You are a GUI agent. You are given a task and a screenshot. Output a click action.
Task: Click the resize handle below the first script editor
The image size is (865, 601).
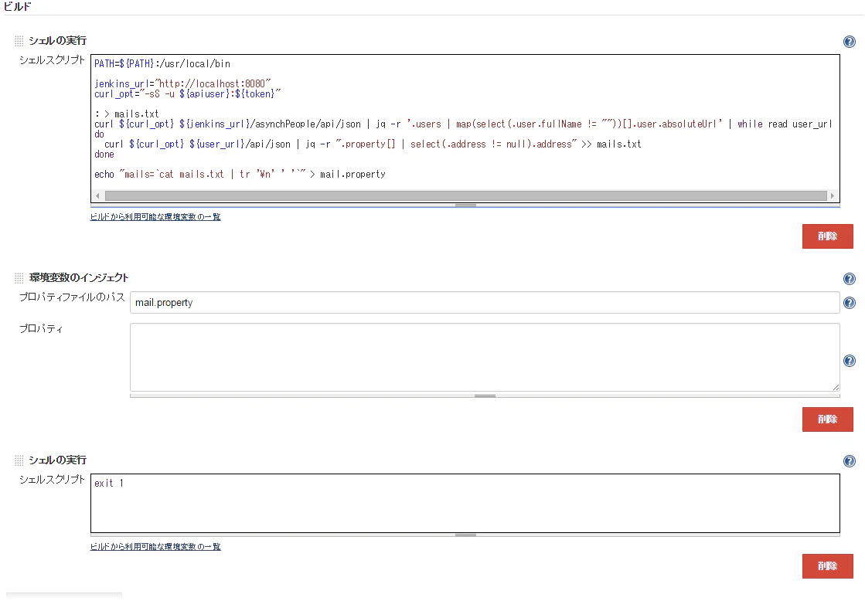pyautogui.click(x=465, y=205)
